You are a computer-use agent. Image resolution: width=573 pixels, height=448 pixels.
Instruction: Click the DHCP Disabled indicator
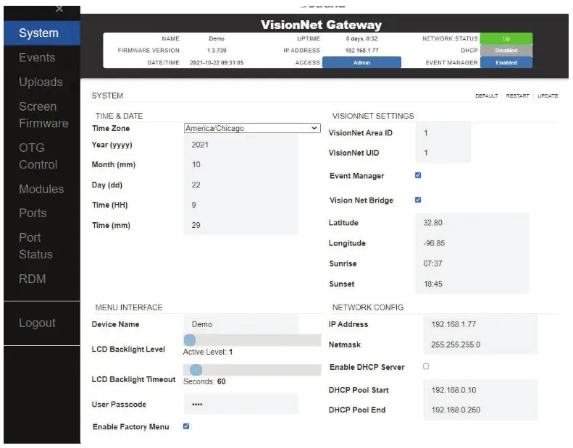pos(506,51)
